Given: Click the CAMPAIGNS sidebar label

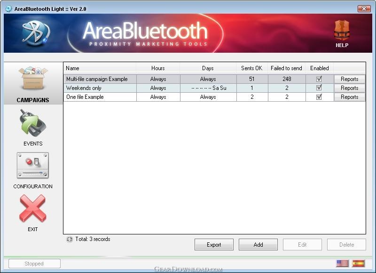Looking at the screenshot, I should [33, 100].
